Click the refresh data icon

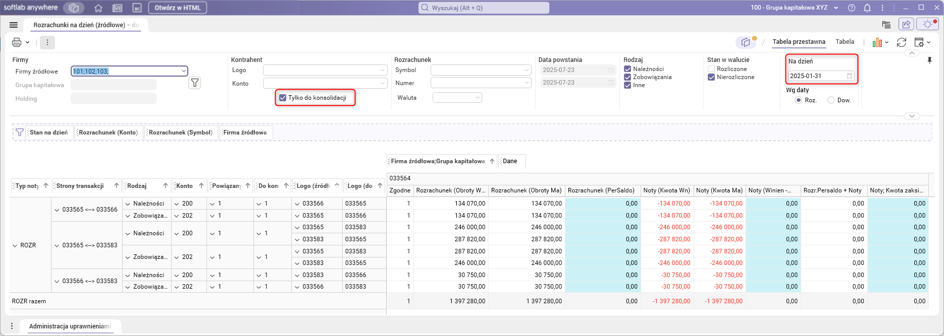coord(902,42)
